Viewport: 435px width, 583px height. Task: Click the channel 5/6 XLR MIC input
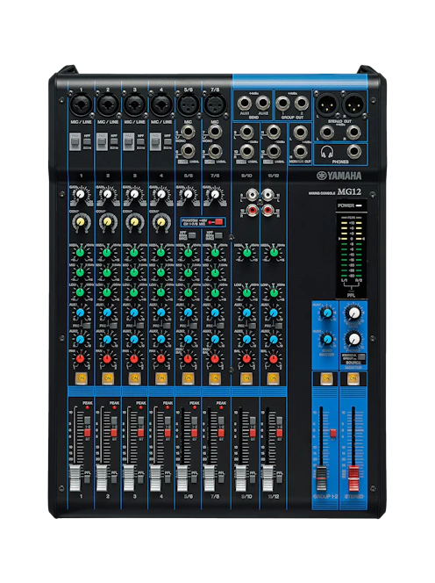click(188, 104)
